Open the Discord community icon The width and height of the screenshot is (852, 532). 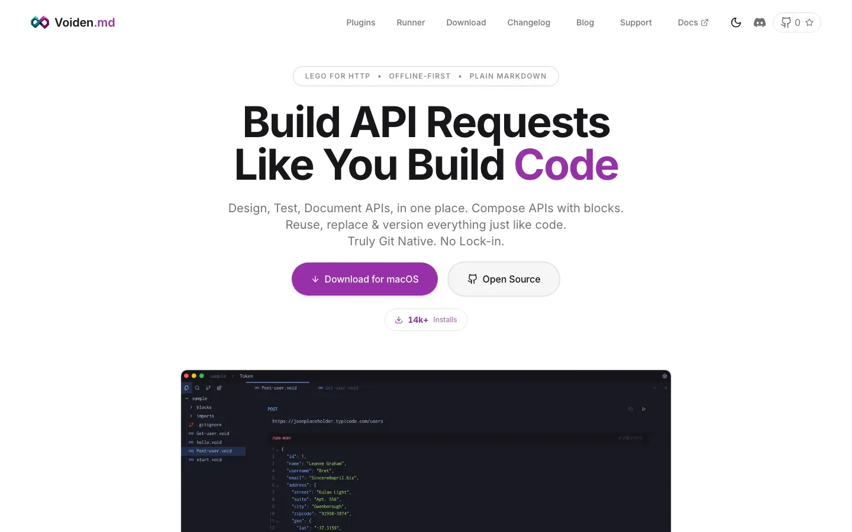coord(760,22)
